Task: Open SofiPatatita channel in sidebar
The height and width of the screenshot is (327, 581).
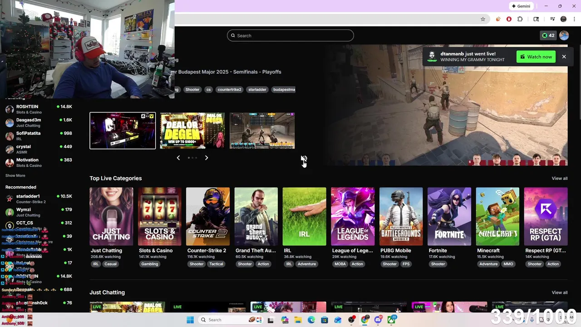Action: click(x=39, y=136)
